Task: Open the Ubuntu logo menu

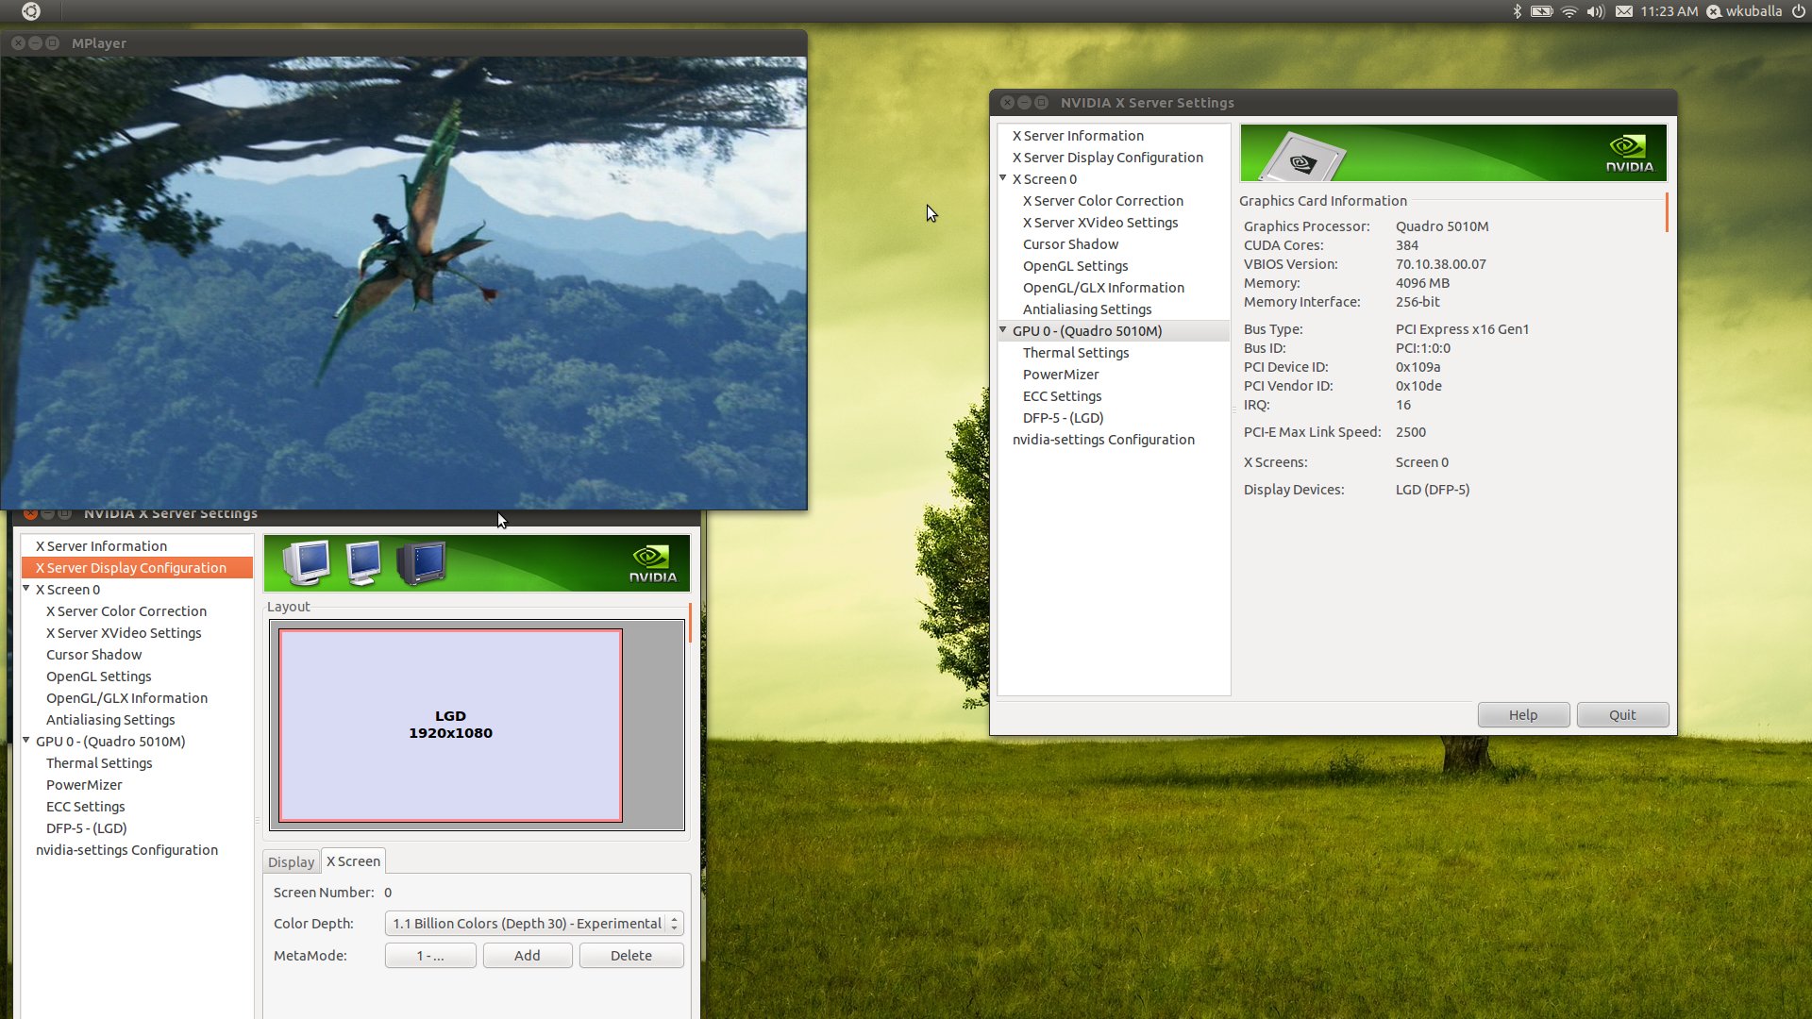Action: pos(30,11)
